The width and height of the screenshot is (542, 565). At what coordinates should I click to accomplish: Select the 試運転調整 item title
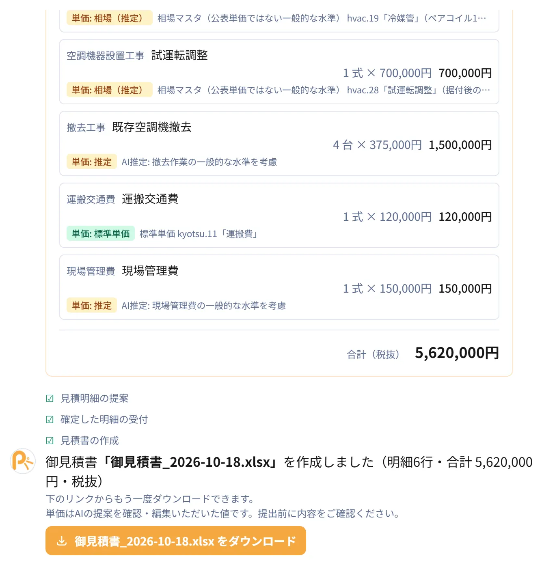(179, 55)
